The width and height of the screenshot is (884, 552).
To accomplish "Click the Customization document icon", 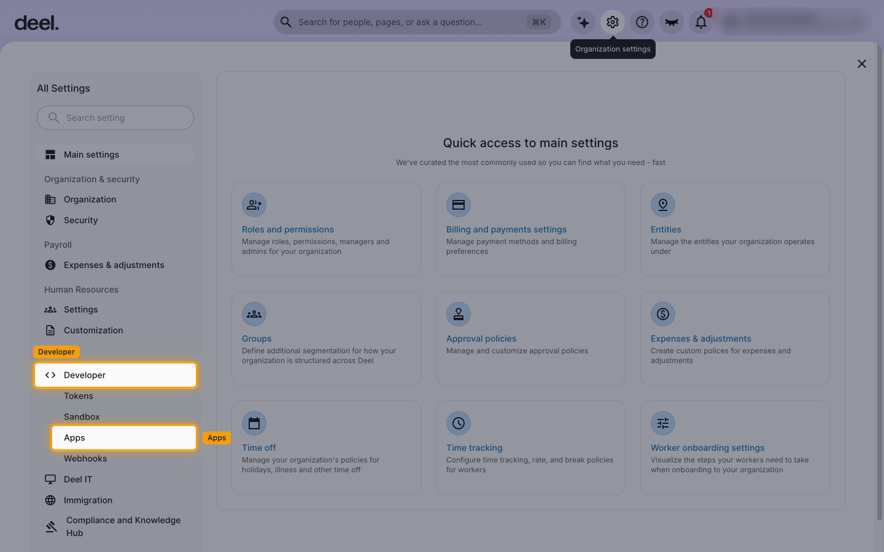I will coord(50,331).
